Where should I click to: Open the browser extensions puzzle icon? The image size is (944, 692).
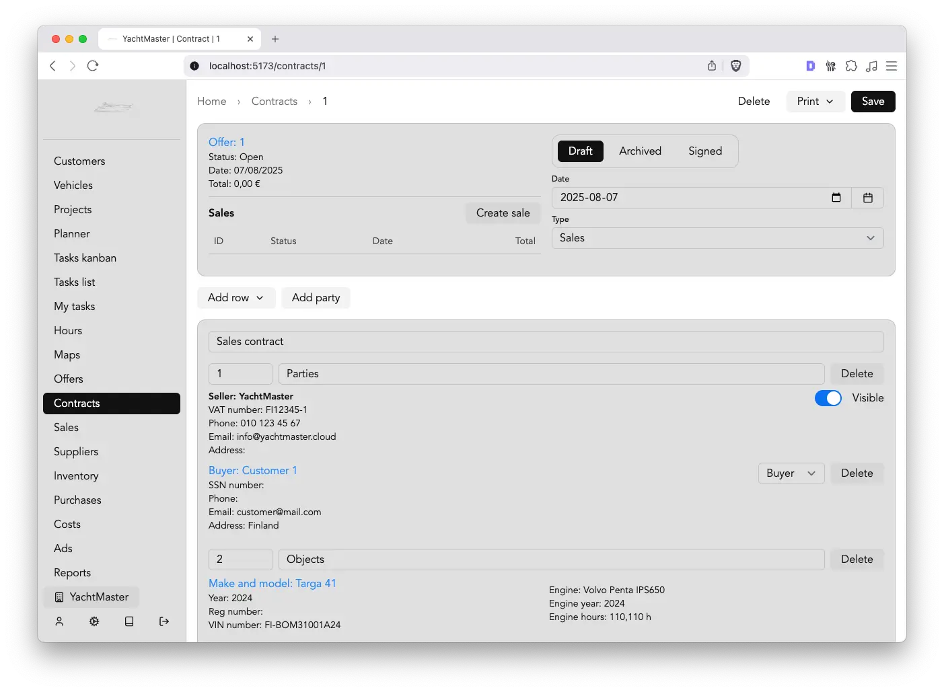pyautogui.click(x=851, y=66)
